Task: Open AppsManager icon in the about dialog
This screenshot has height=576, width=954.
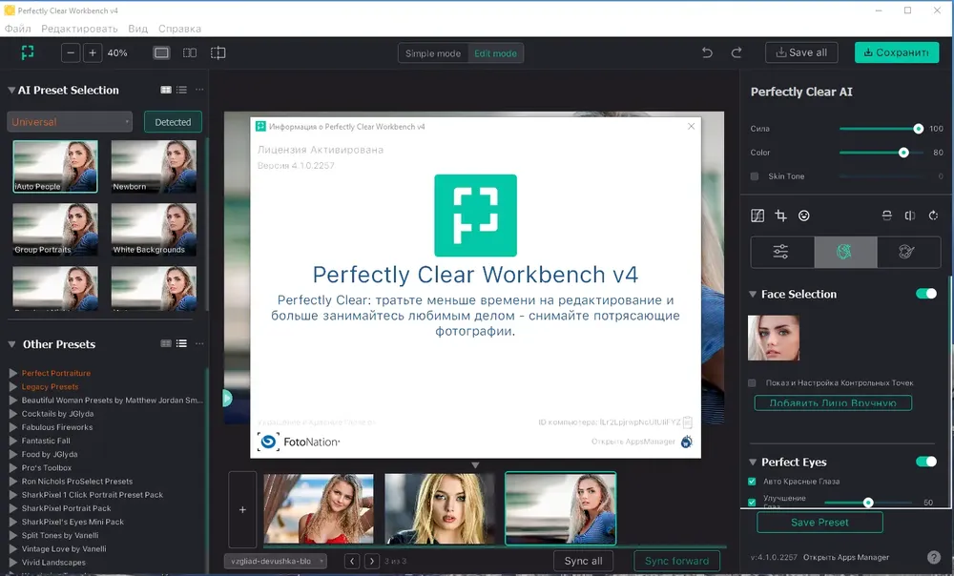Action: (686, 442)
